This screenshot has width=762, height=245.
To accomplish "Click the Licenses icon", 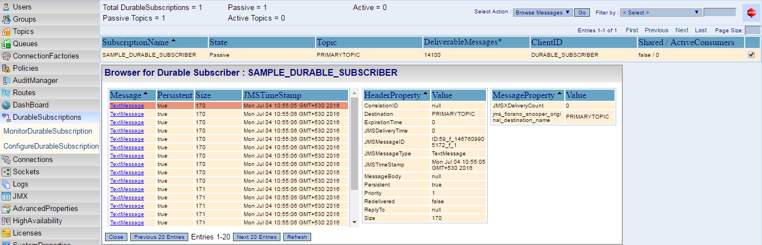I will point(6,233).
